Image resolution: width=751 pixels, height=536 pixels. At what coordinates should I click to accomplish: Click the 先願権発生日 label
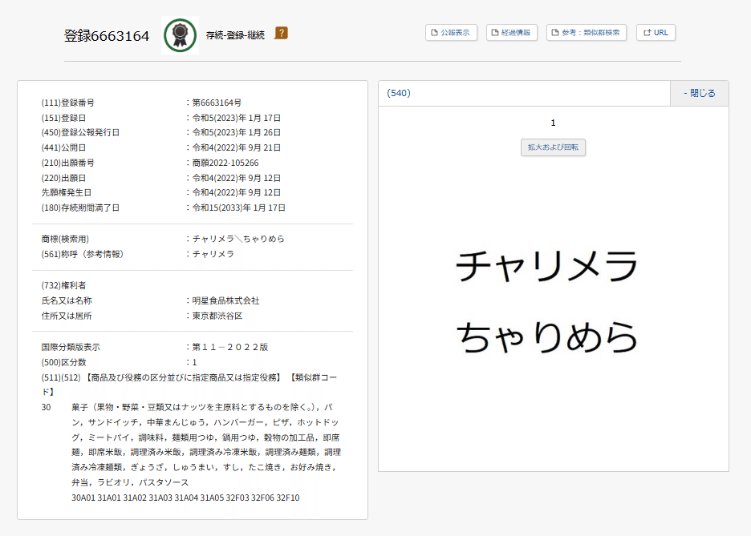(x=67, y=193)
